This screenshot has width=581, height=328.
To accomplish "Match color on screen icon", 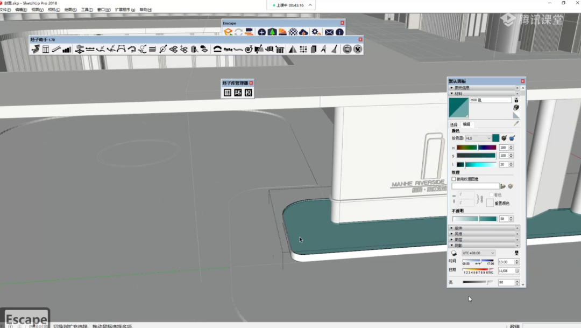I will pyautogui.click(x=512, y=138).
